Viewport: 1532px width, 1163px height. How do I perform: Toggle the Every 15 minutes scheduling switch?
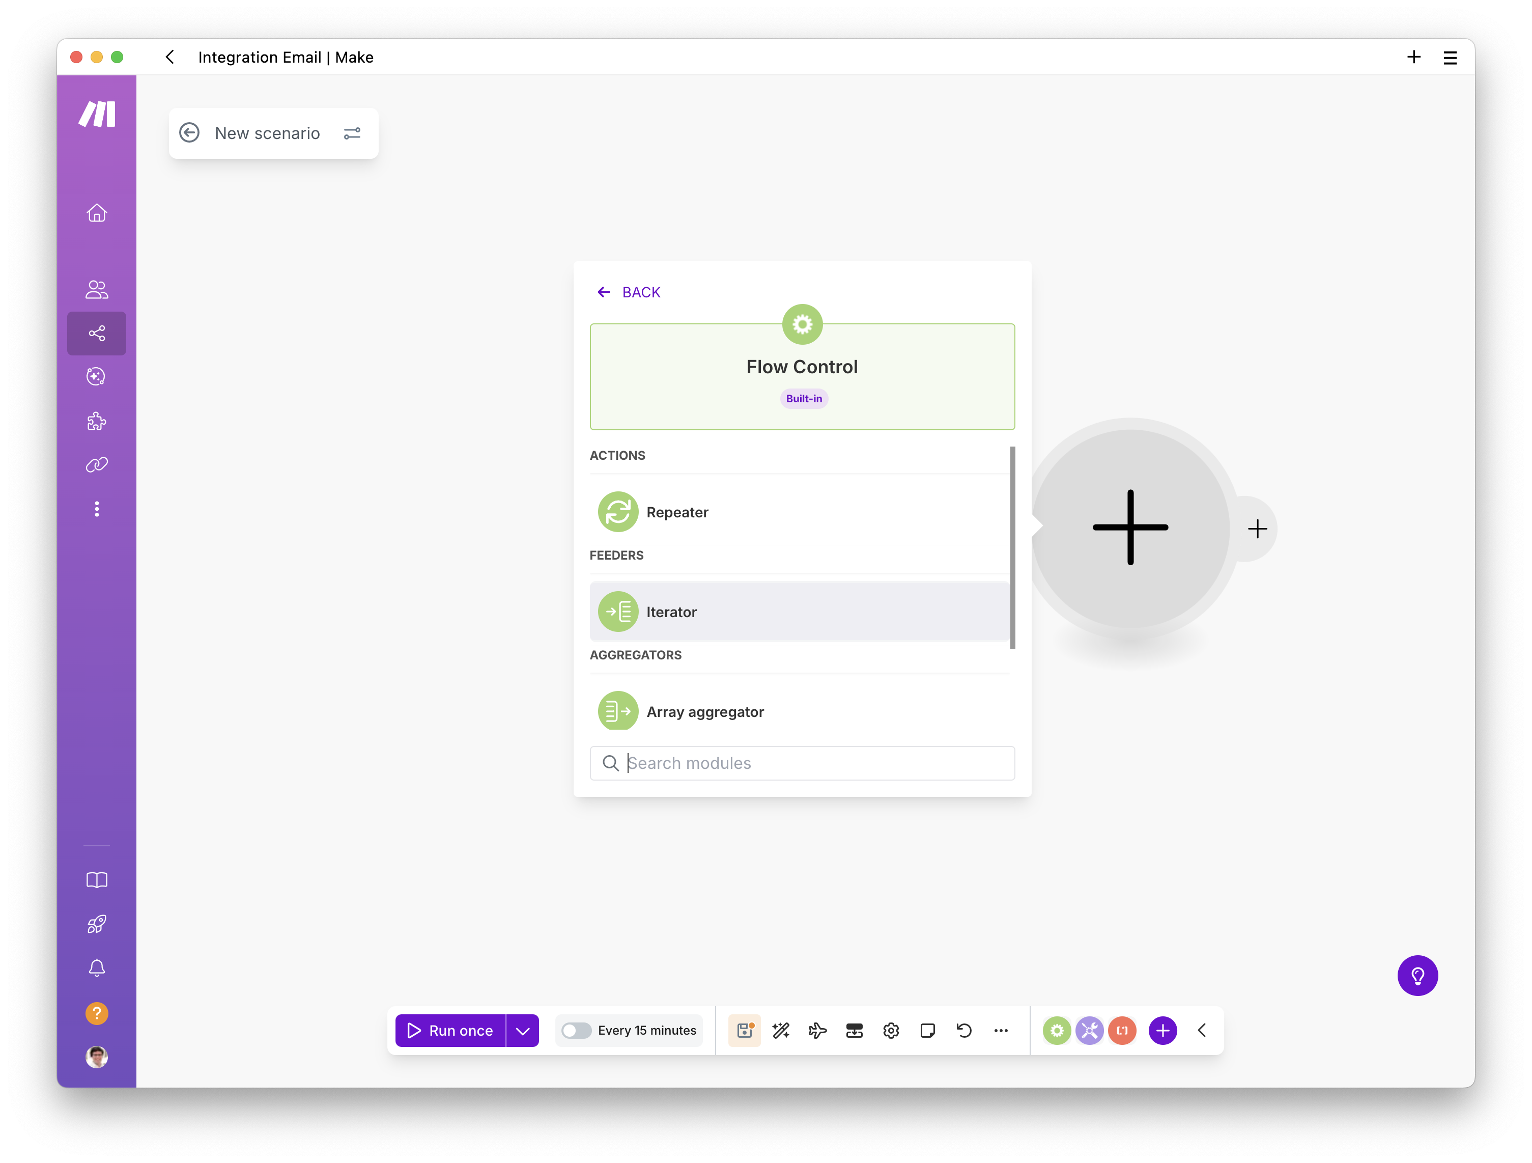point(576,1031)
